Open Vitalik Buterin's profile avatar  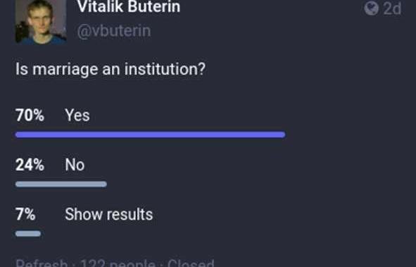pyautogui.click(x=41, y=22)
